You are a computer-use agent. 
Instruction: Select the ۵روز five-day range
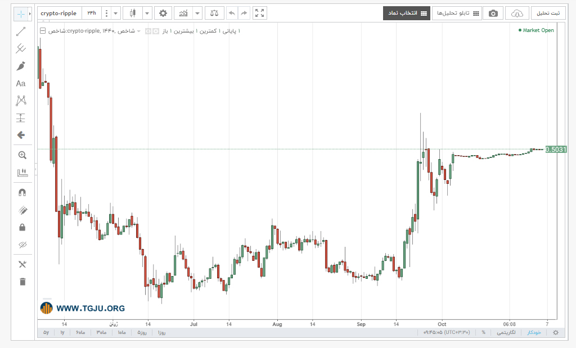point(142,332)
